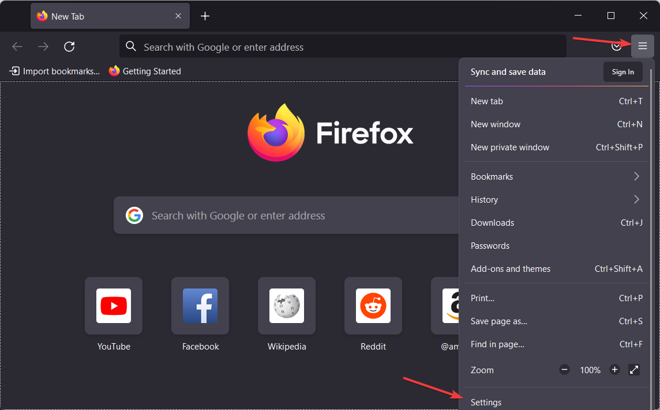Viewport: 660px width, 410px height.
Task: Click the New Tab browser tab
Action: click(x=110, y=16)
